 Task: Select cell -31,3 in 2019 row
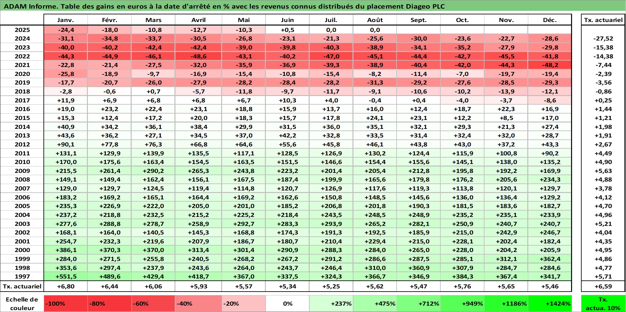click(375, 82)
